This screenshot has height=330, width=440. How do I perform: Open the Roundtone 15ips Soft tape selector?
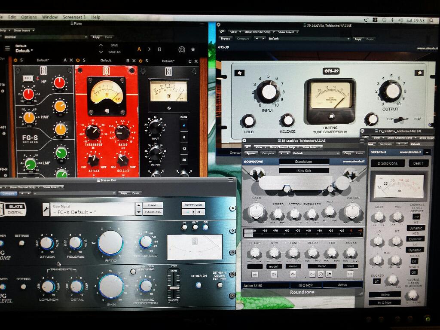click(304, 171)
